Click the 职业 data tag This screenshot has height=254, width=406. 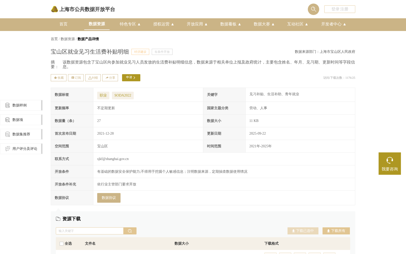pos(103,96)
